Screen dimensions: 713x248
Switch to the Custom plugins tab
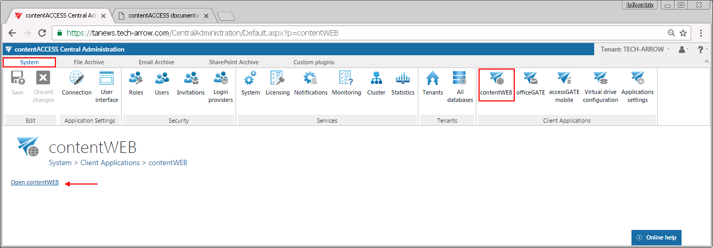coord(314,62)
